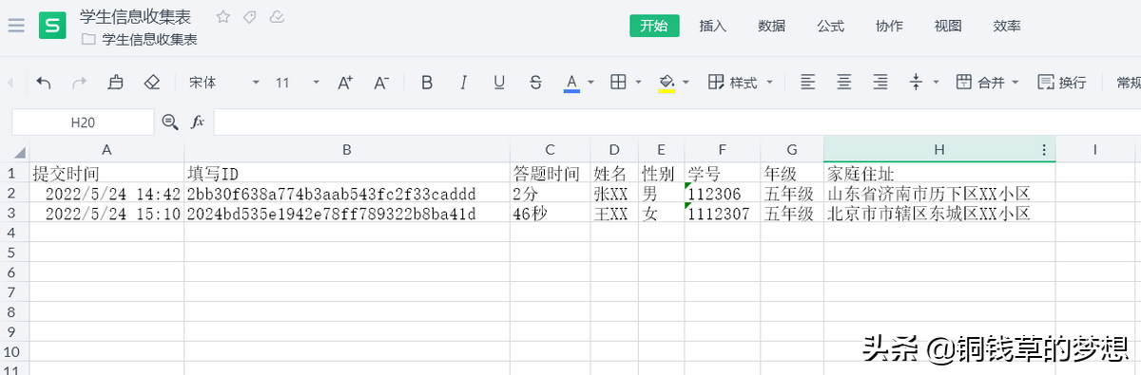Align text right
The image size is (1141, 375).
click(x=880, y=83)
